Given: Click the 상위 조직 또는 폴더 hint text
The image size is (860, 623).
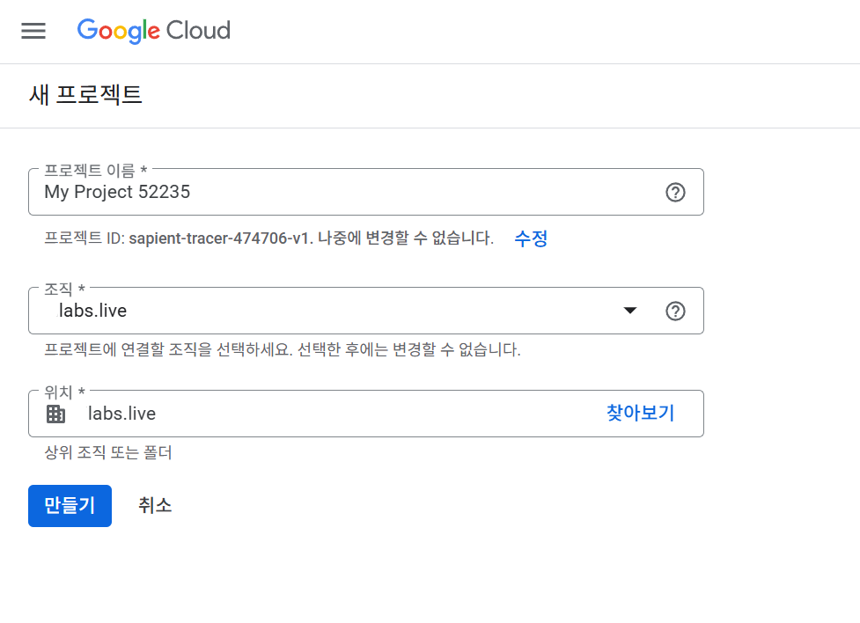Looking at the screenshot, I should [108, 454].
